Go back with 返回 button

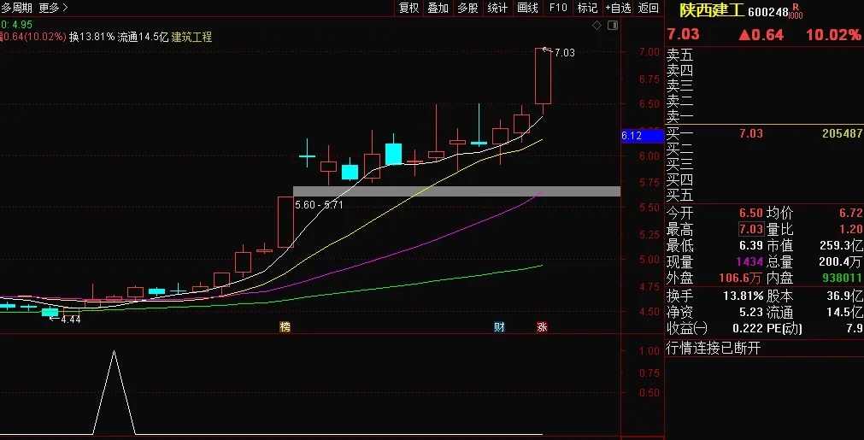648,8
